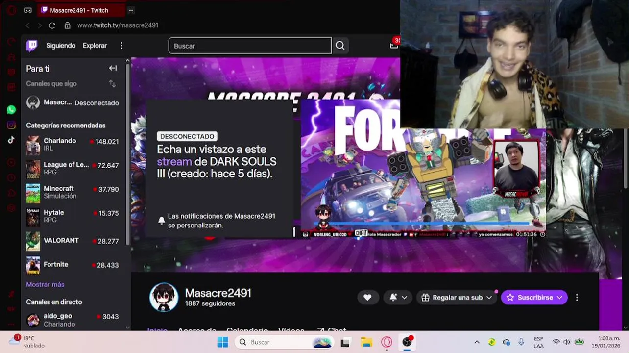Image resolution: width=629 pixels, height=353 pixels.
Task: Expand the Regalar una sub dropdown
Action: 456,297
